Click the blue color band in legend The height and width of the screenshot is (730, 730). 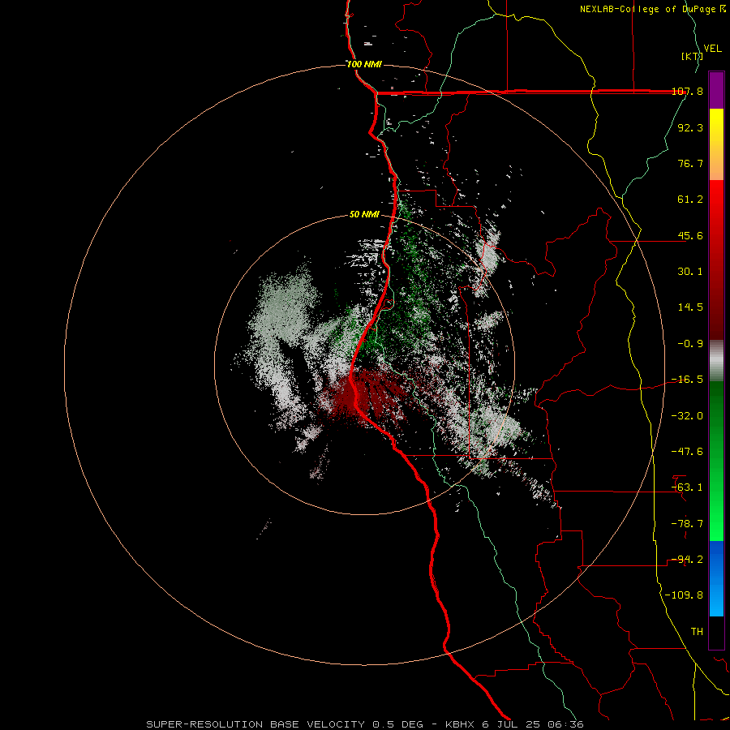[x=716, y=578]
